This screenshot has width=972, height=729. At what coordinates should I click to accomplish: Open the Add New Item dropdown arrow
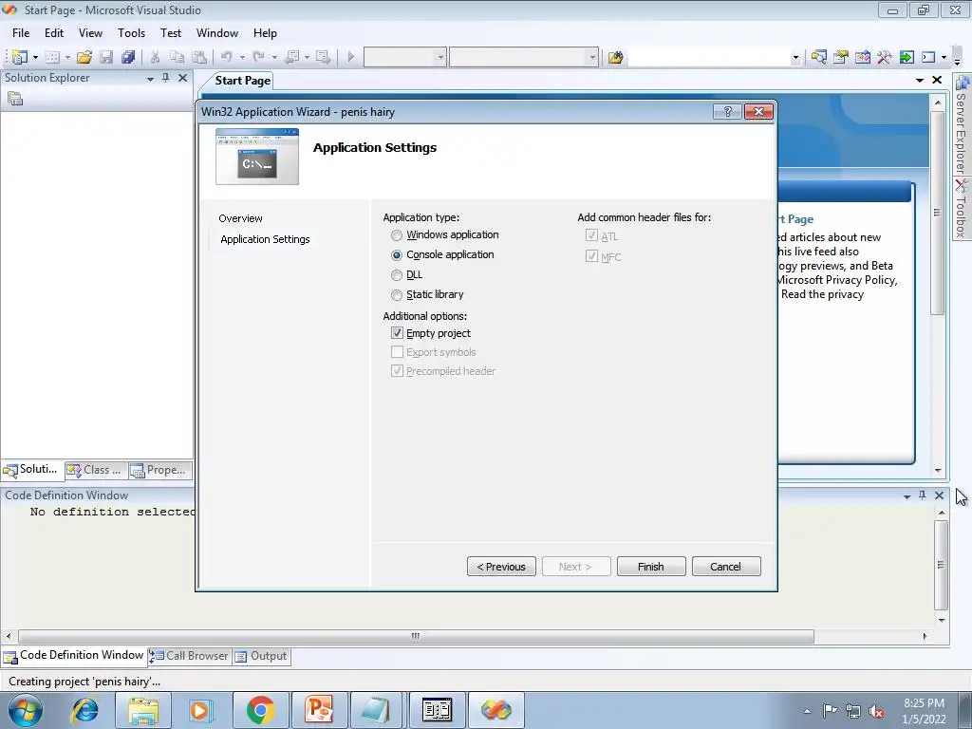[67, 57]
